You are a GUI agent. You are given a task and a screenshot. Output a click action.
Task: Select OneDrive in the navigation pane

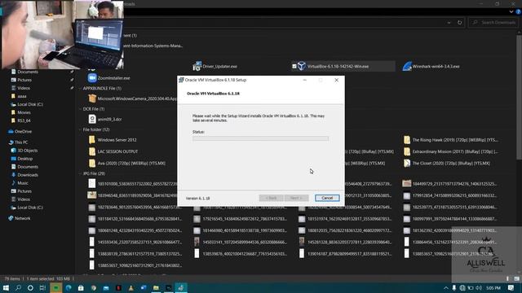pyautogui.click(x=23, y=132)
